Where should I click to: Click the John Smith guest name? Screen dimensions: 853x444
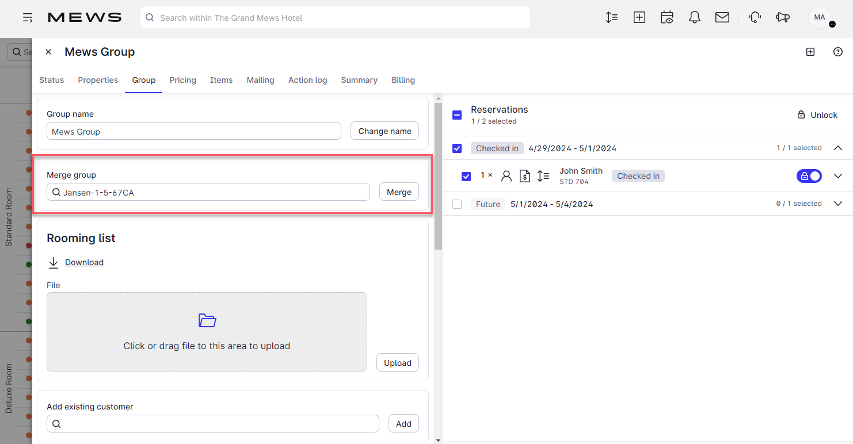pyautogui.click(x=581, y=171)
